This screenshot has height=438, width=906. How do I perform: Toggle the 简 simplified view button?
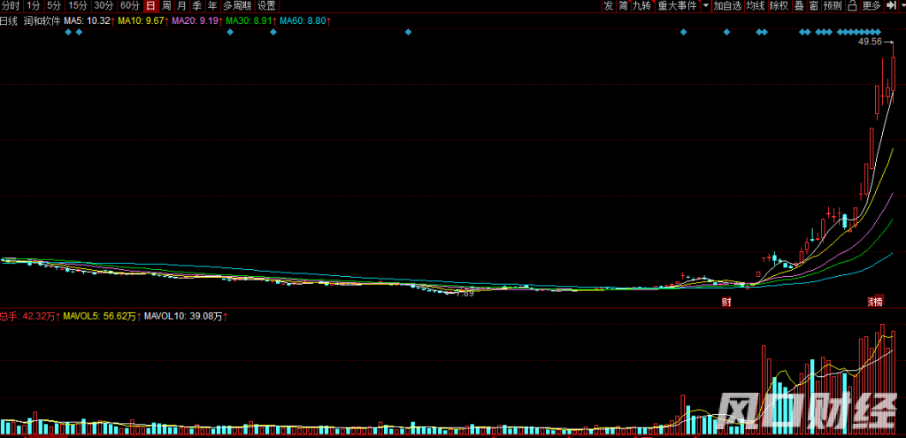(x=623, y=6)
